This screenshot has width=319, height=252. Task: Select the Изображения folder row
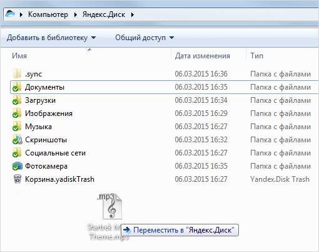coord(165,113)
